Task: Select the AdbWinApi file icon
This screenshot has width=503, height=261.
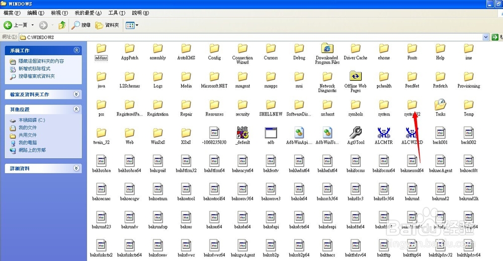Action: click(299, 133)
